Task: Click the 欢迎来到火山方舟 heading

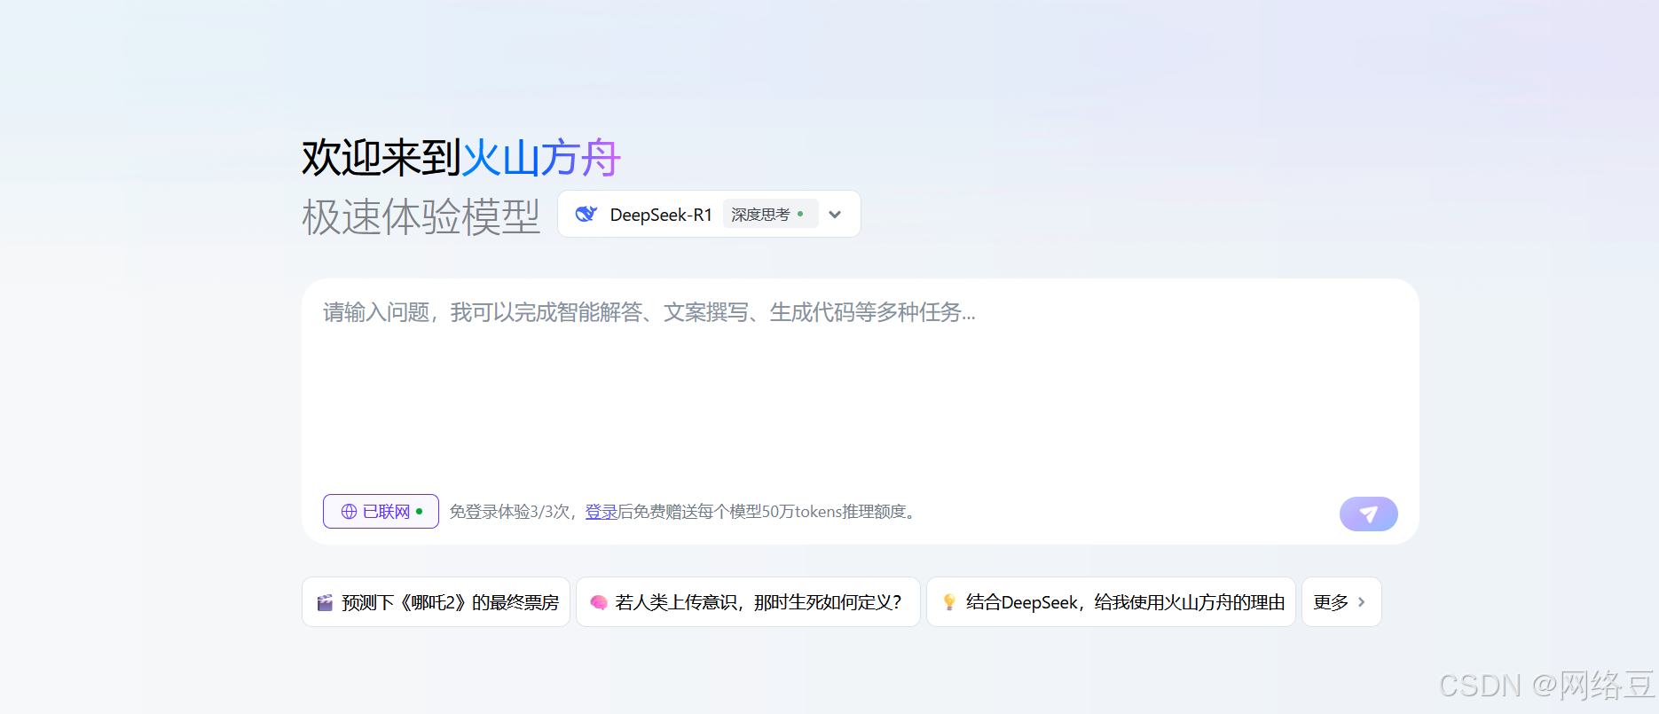Action: coord(461,159)
